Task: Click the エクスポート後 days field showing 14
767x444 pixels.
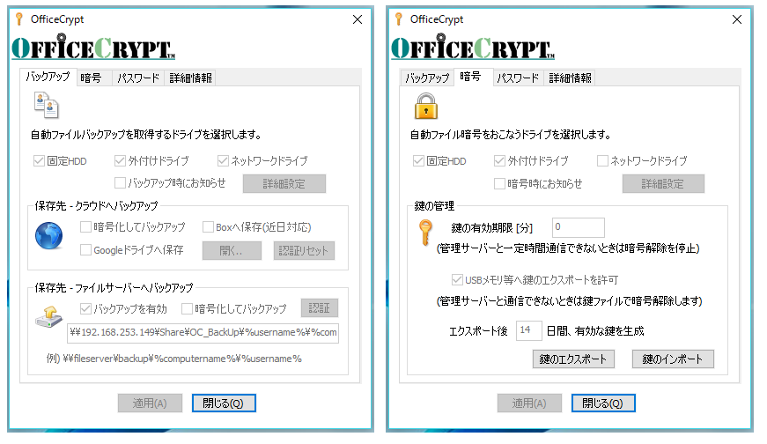Action: [x=528, y=330]
